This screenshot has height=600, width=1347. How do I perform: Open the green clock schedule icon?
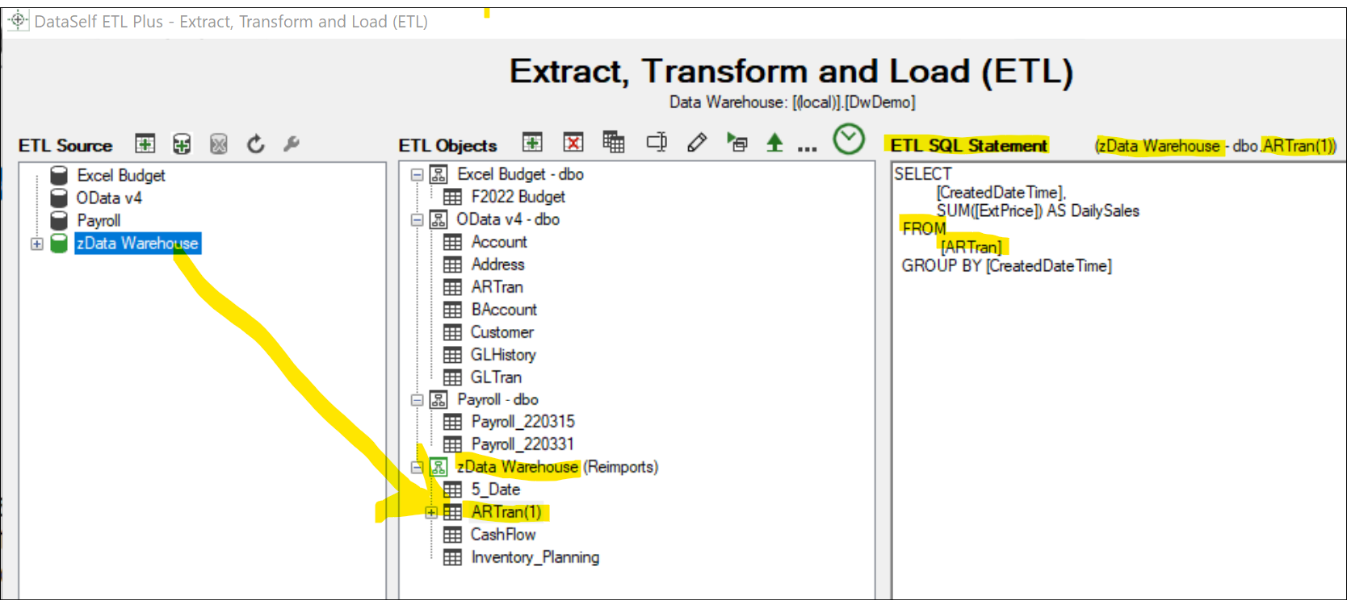pyautogui.click(x=848, y=140)
